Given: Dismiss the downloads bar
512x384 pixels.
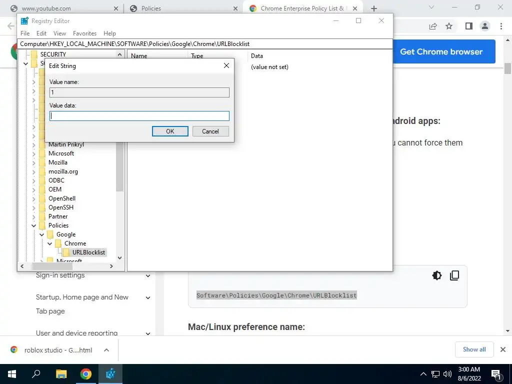Looking at the screenshot, I should 503,349.
